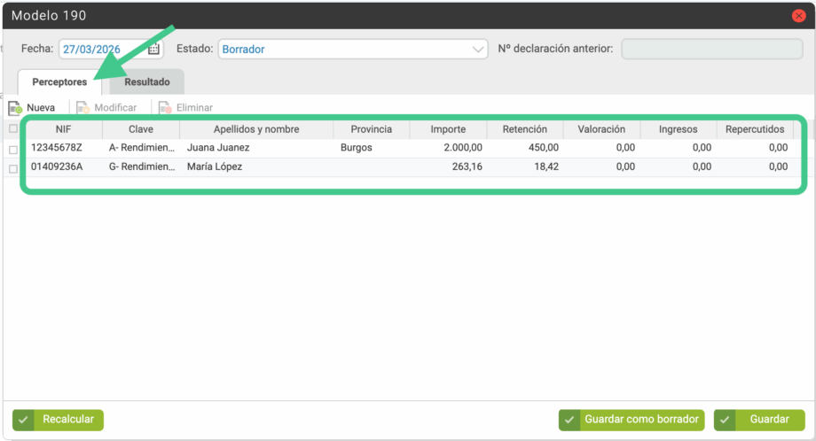The height and width of the screenshot is (441, 816).
Task: Switch to the Resultado tab
Action: 147,81
